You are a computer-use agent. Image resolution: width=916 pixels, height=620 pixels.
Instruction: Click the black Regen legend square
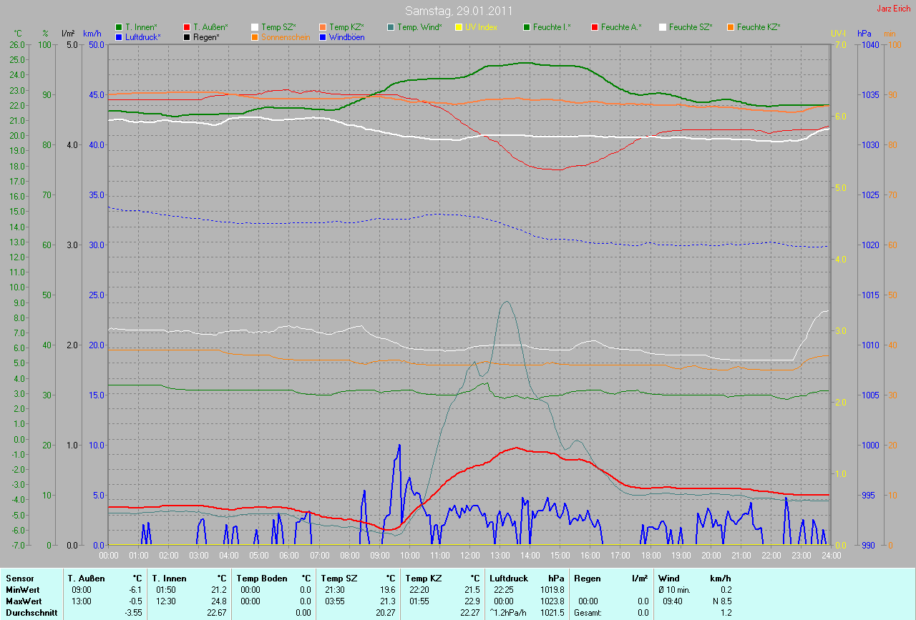pos(187,36)
